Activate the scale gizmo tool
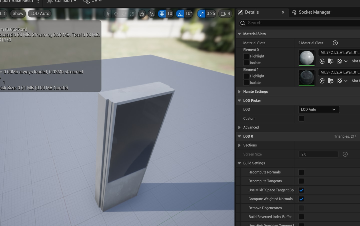 (132, 14)
